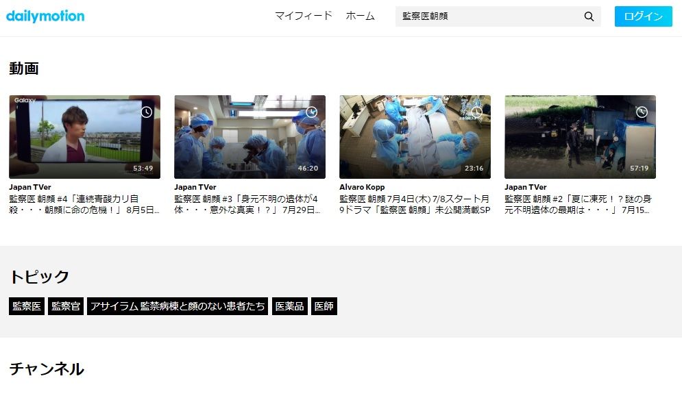Click the dailymotion logo
This screenshot has width=682, height=398.
tap(45, 16)
